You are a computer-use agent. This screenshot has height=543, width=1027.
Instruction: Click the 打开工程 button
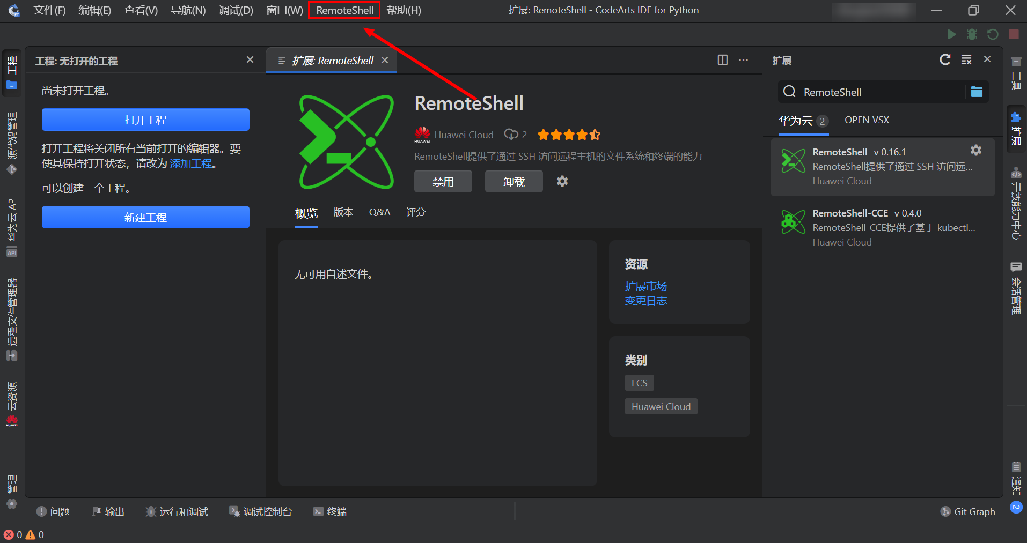[x=145, y=120]
